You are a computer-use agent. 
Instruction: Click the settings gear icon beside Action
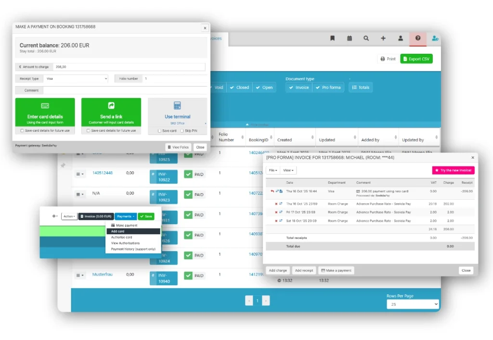tap(55, 216)
